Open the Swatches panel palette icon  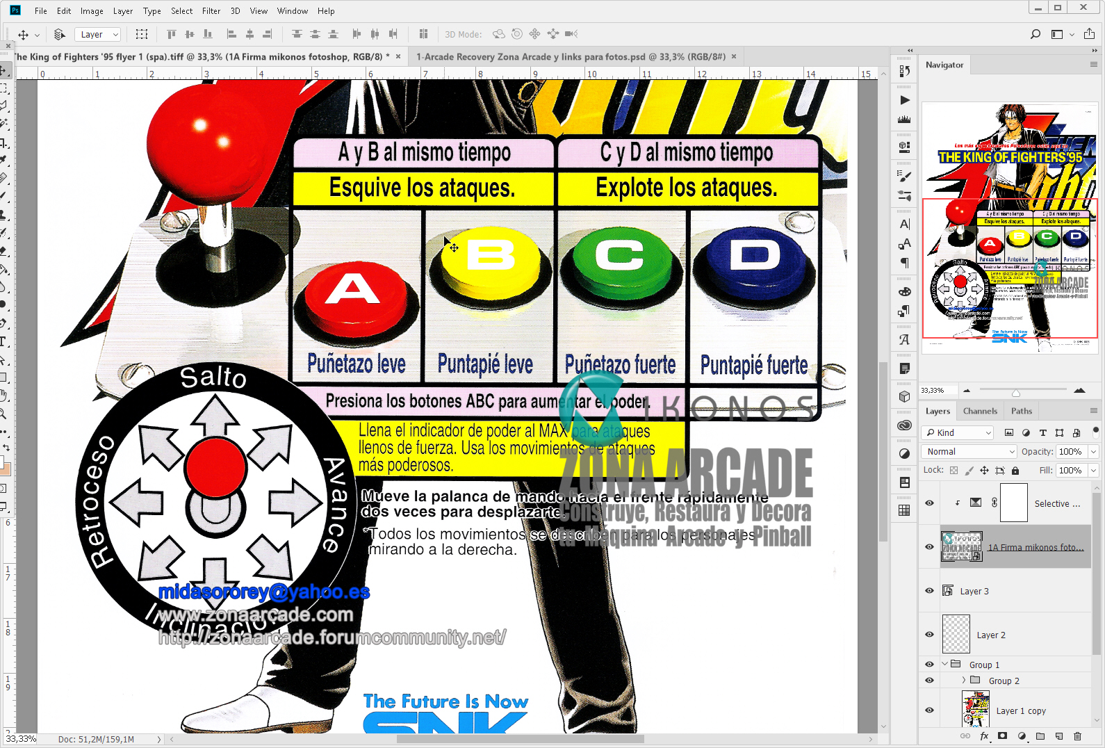point(904,292)
